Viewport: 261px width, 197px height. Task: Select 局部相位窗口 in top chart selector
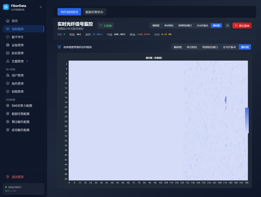185,26
